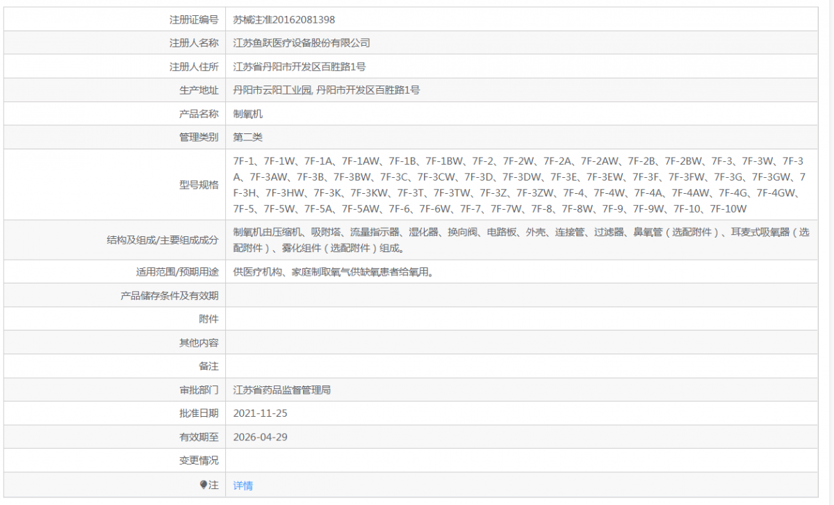Click the 其他内容 row label
Image resolution: width=834 pixels, height=505 pixels.
(x=199, y=342)
